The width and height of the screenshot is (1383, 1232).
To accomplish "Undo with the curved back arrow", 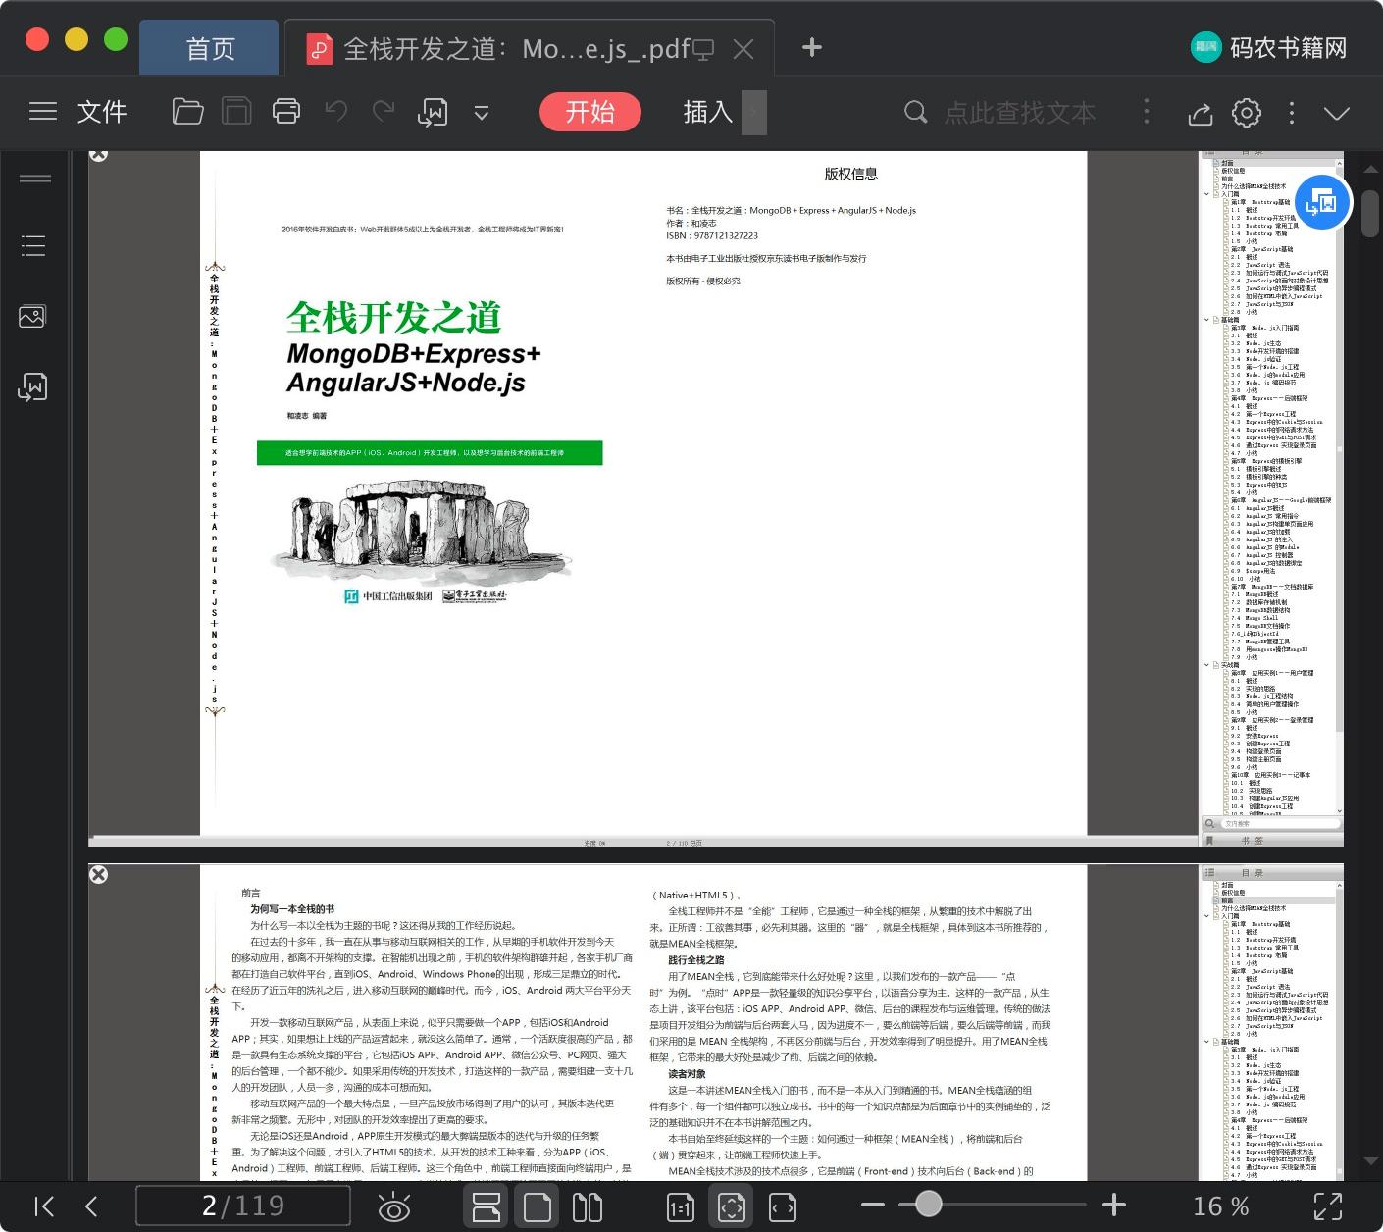I will pos(335,112).
